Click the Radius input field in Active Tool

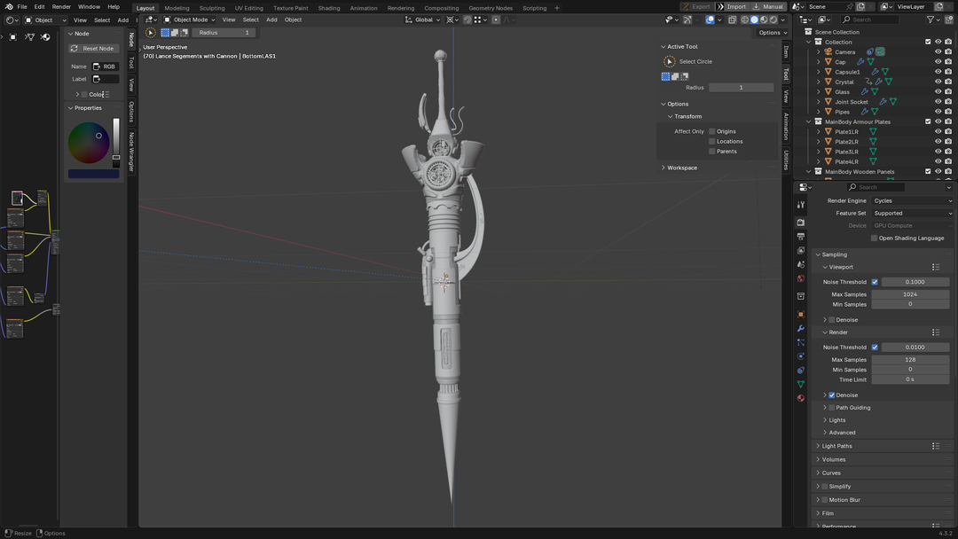741,87
